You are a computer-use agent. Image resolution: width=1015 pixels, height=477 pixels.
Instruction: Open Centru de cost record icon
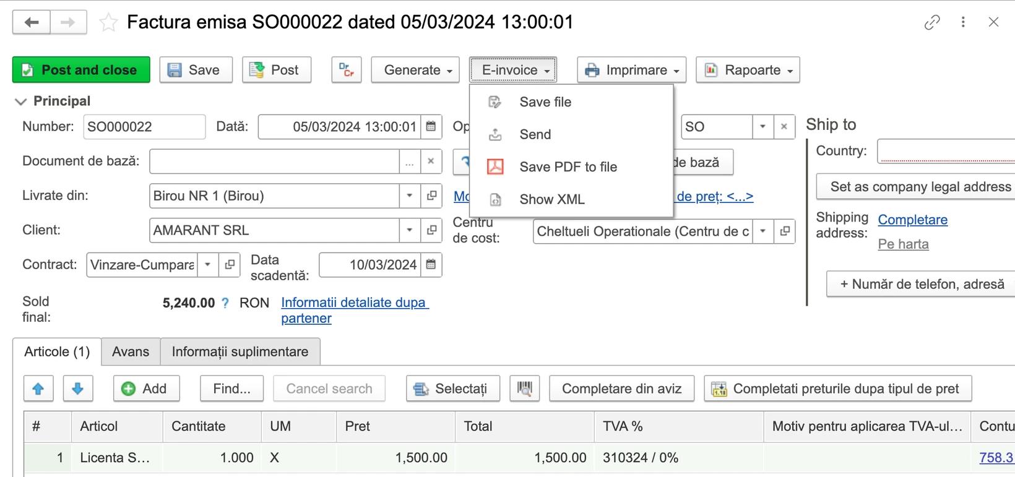click(x=785, y=231)
